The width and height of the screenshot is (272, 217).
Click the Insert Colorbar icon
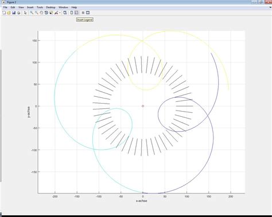click(x=72, y=13)
